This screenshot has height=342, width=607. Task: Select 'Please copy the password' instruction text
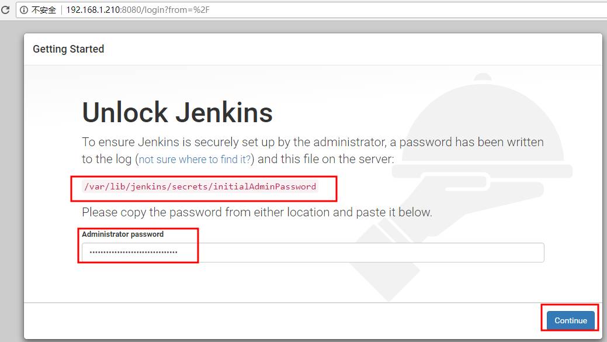pyautogui.click(x=257, y=212)
